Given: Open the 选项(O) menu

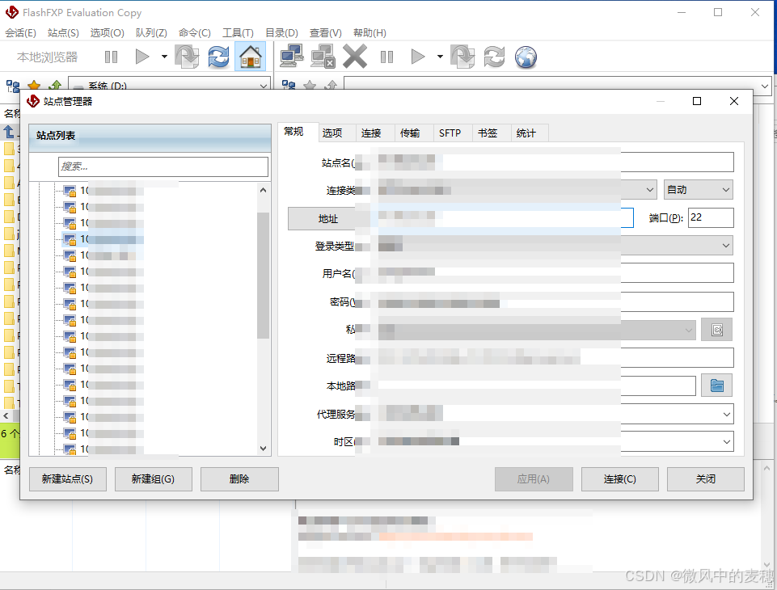Looking at the screenshot, I should click(x=107, y=32).
